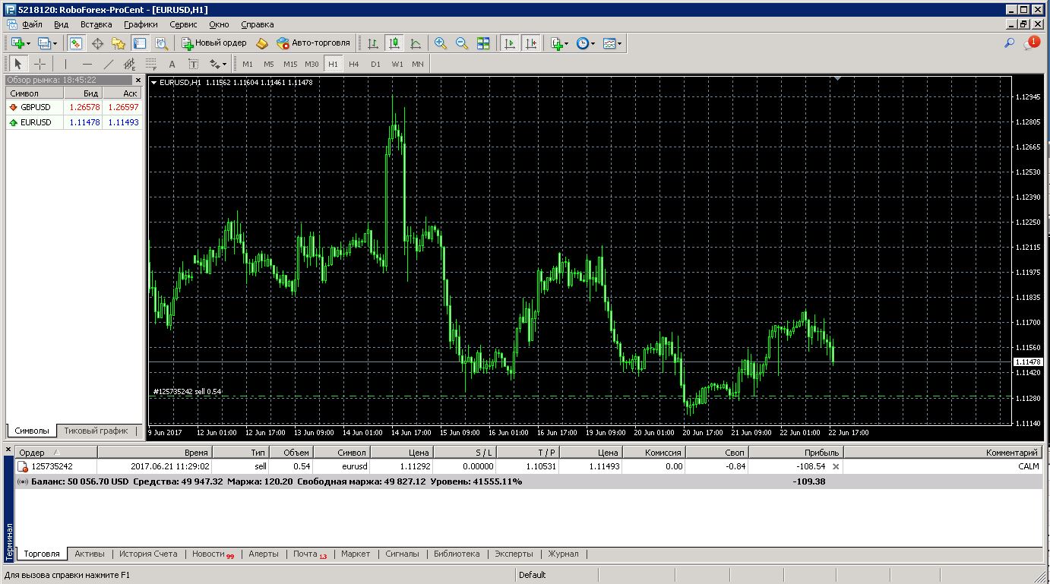1050x584 pixels.
Task: Click the search magnifier icon at top right
Action: tap(1010, 43)
